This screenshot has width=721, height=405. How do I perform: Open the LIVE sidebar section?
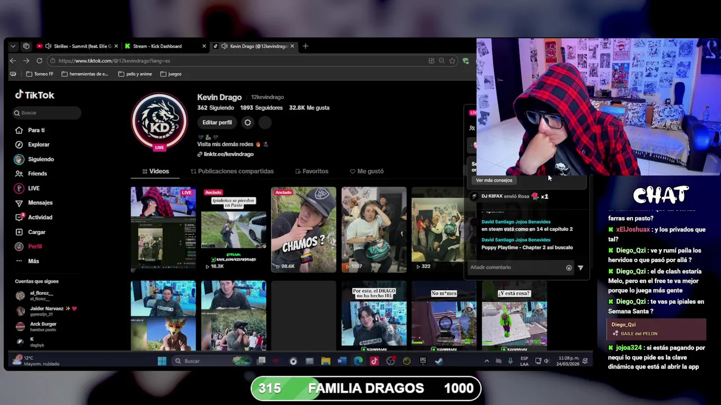click(x=28, y=188)
